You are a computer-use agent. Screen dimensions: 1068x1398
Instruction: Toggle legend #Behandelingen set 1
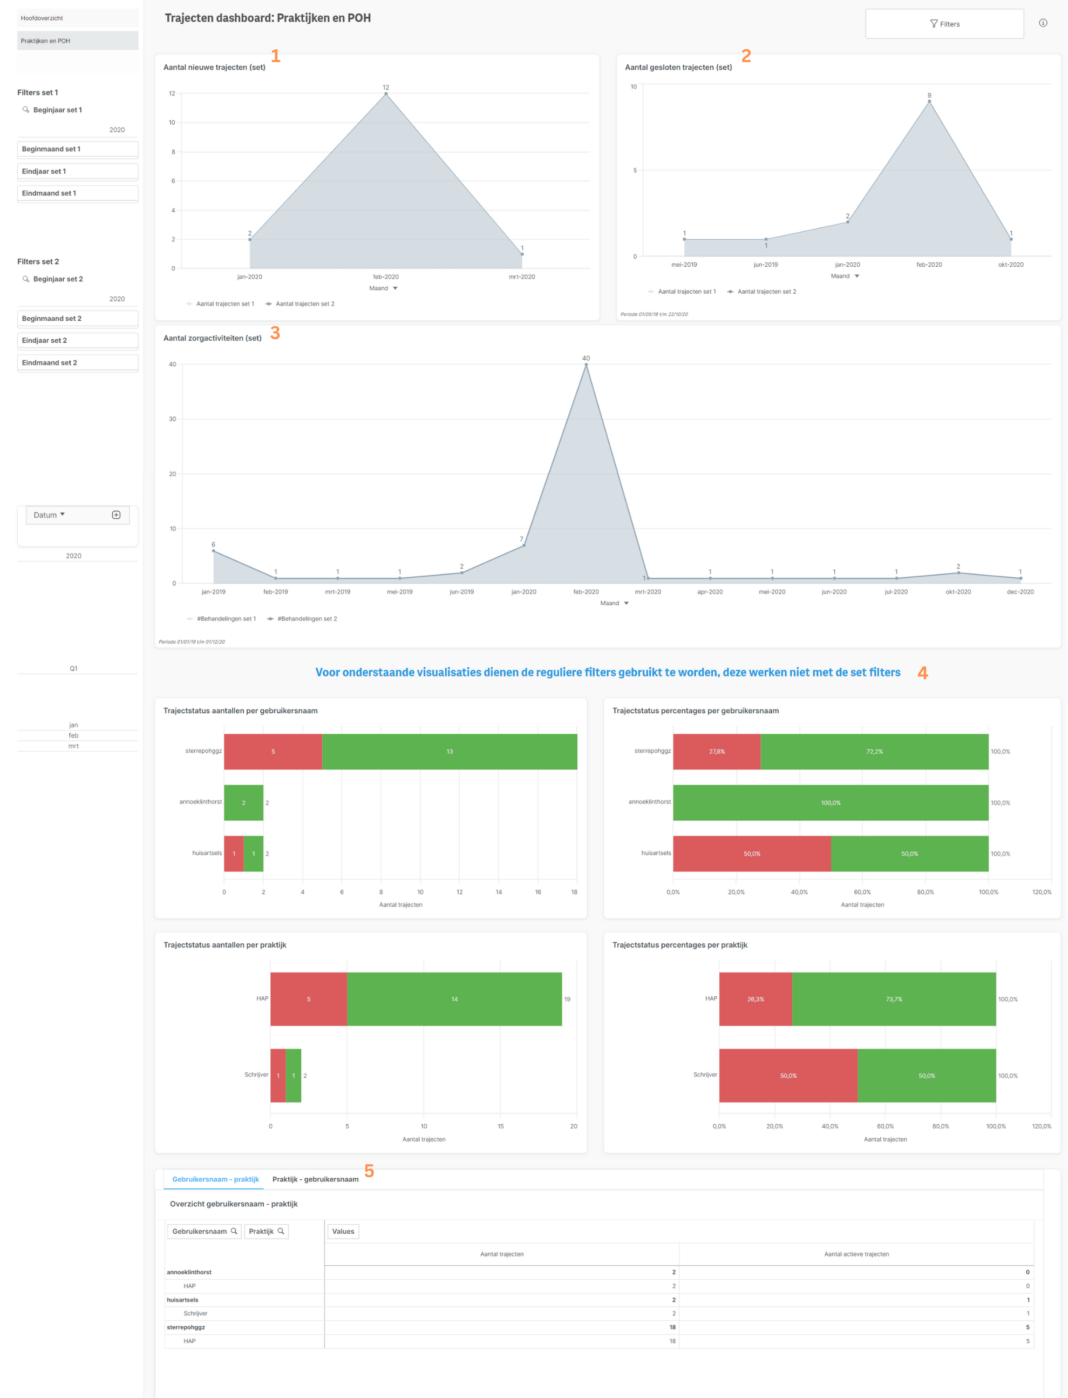point(221,619)
